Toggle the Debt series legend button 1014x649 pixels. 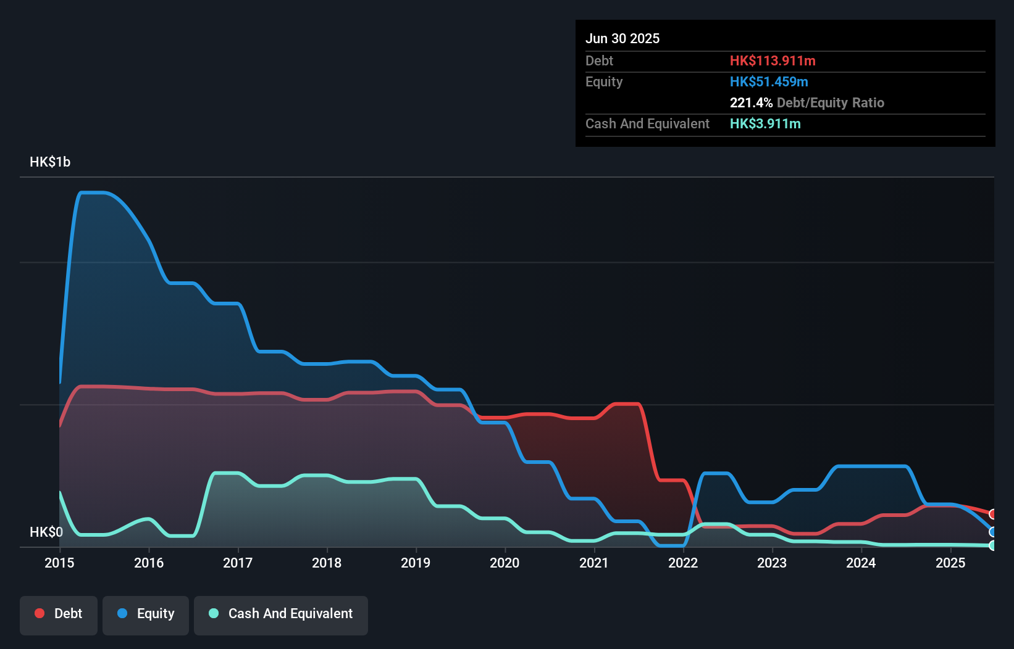point(59,615)
